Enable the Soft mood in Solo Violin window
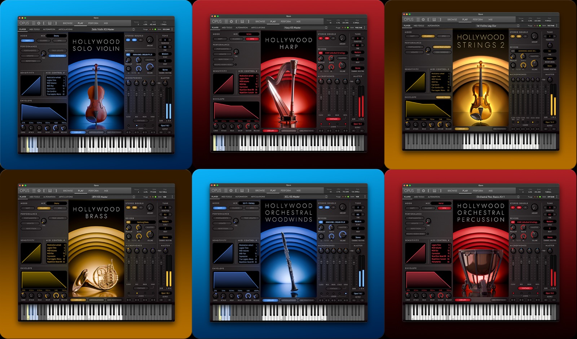 (27, 41)
